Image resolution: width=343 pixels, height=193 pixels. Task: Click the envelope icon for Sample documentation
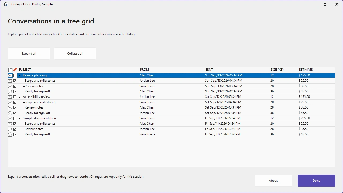[10, 118]
